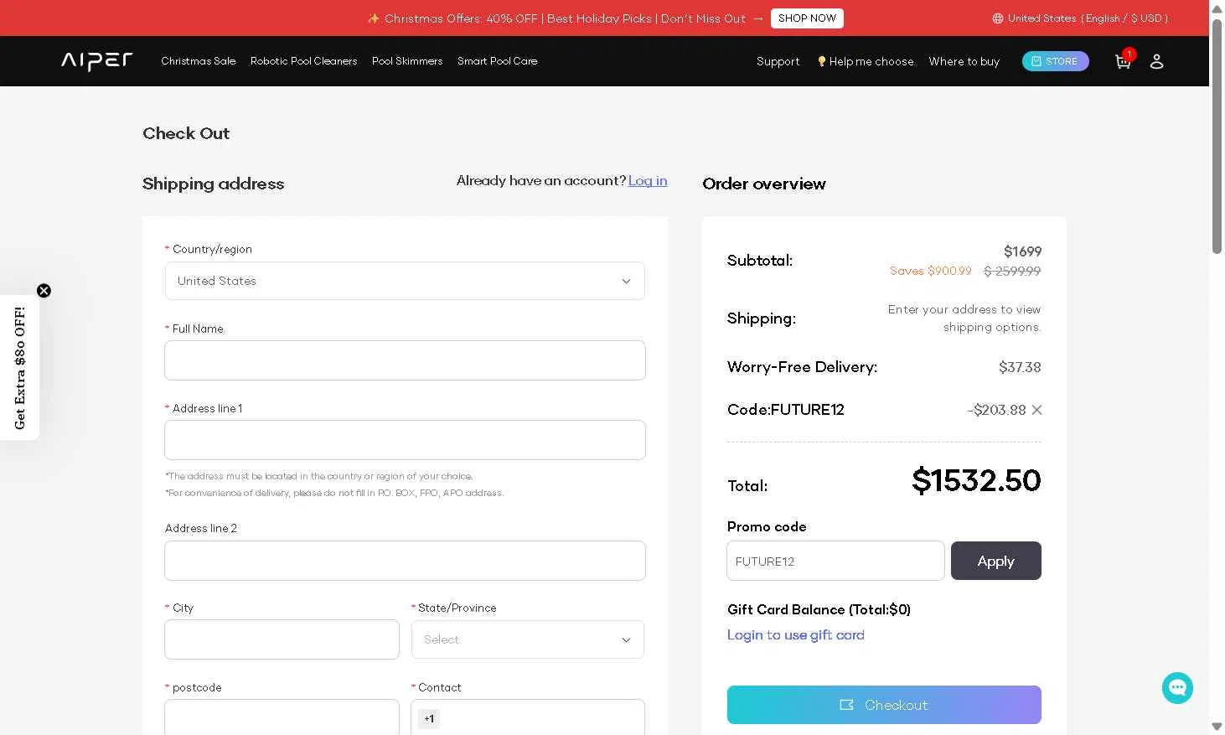The image size is (1225, 735).
Task: Focus the Address line 1 field
Action: pyautogui.click(x=405, y=440)
